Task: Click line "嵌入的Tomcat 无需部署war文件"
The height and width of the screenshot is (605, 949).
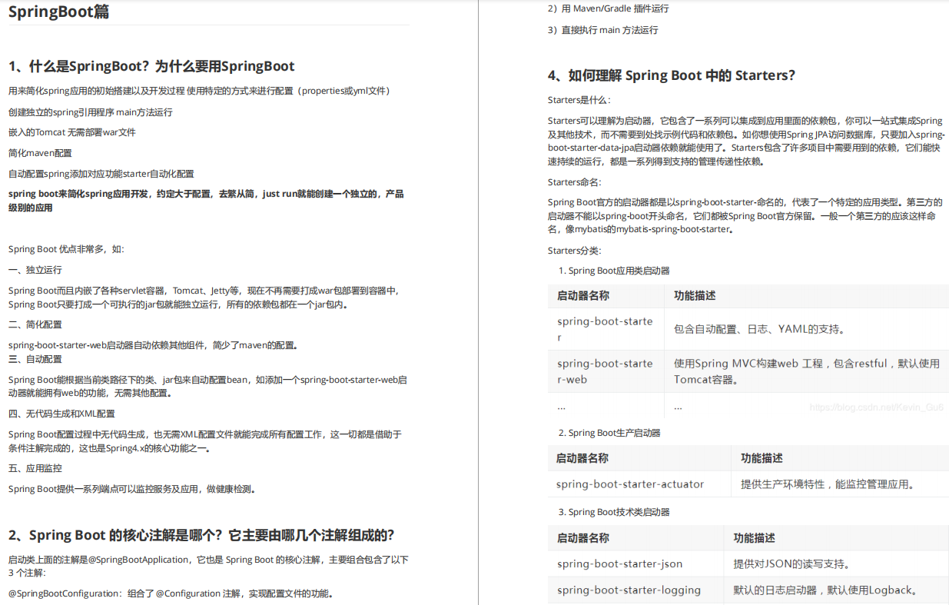Action: click(72, 132)
